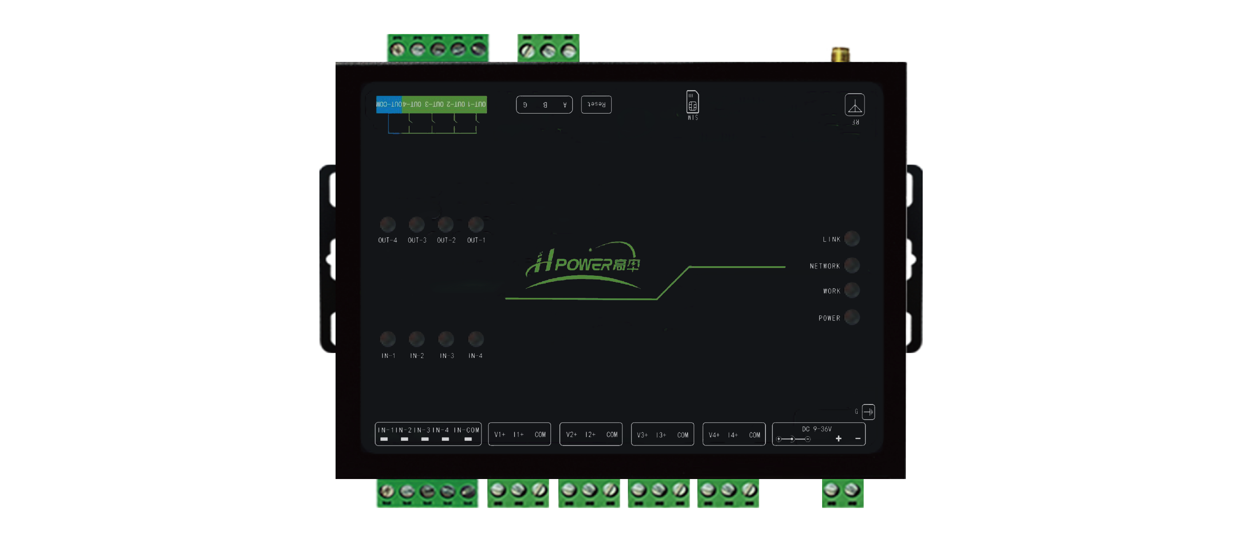Click the WORK status LED

coord(852,291)
